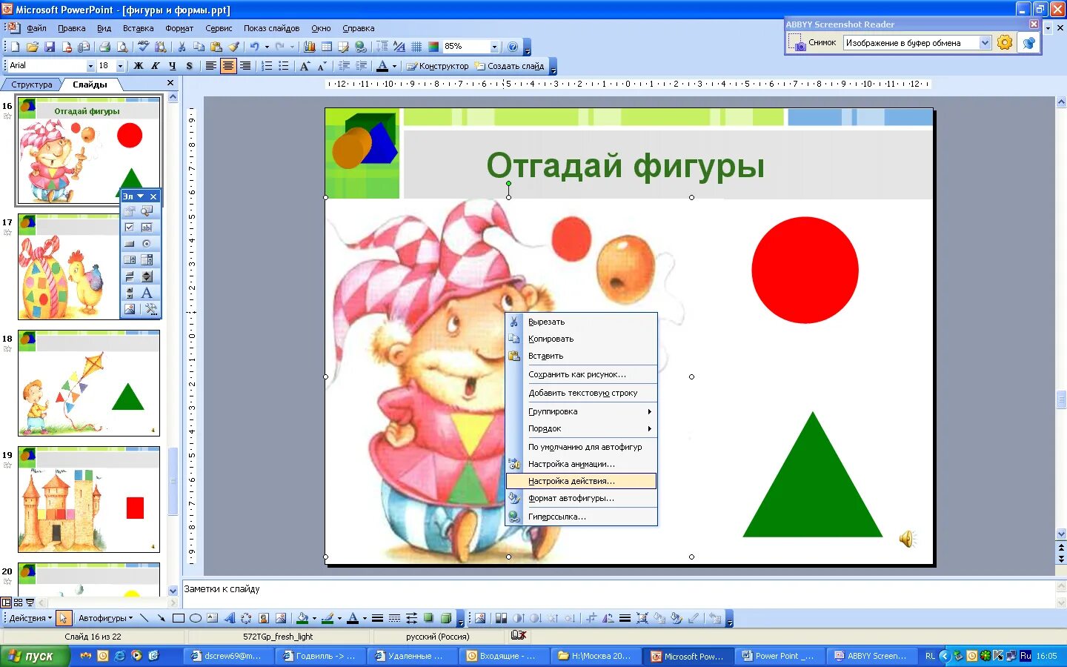The image size is (1067, 667).
Task: Select the Arrow drawing tool
Action: pyautogui.click(x=161, y=618)
